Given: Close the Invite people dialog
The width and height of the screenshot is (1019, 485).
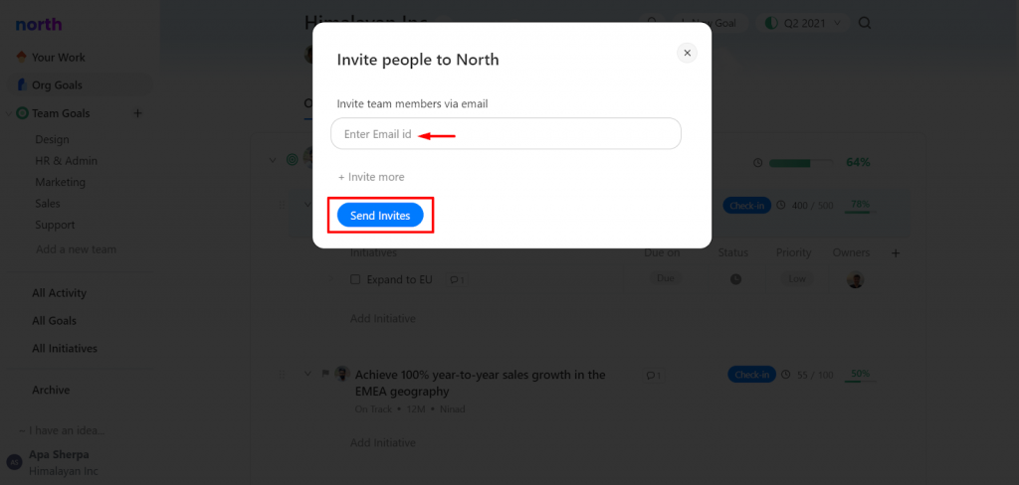Looking at the screenshot, I should click(687, 53).
